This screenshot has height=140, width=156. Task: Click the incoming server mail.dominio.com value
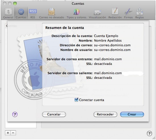click(x=108, y=59)
